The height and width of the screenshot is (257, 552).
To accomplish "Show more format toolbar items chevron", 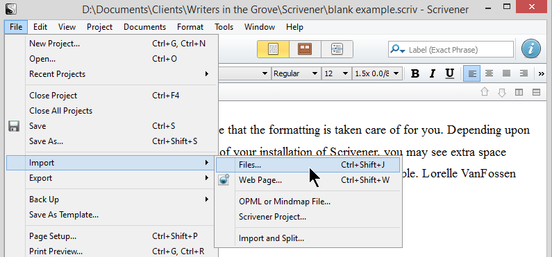I will [x=542, y=73].
